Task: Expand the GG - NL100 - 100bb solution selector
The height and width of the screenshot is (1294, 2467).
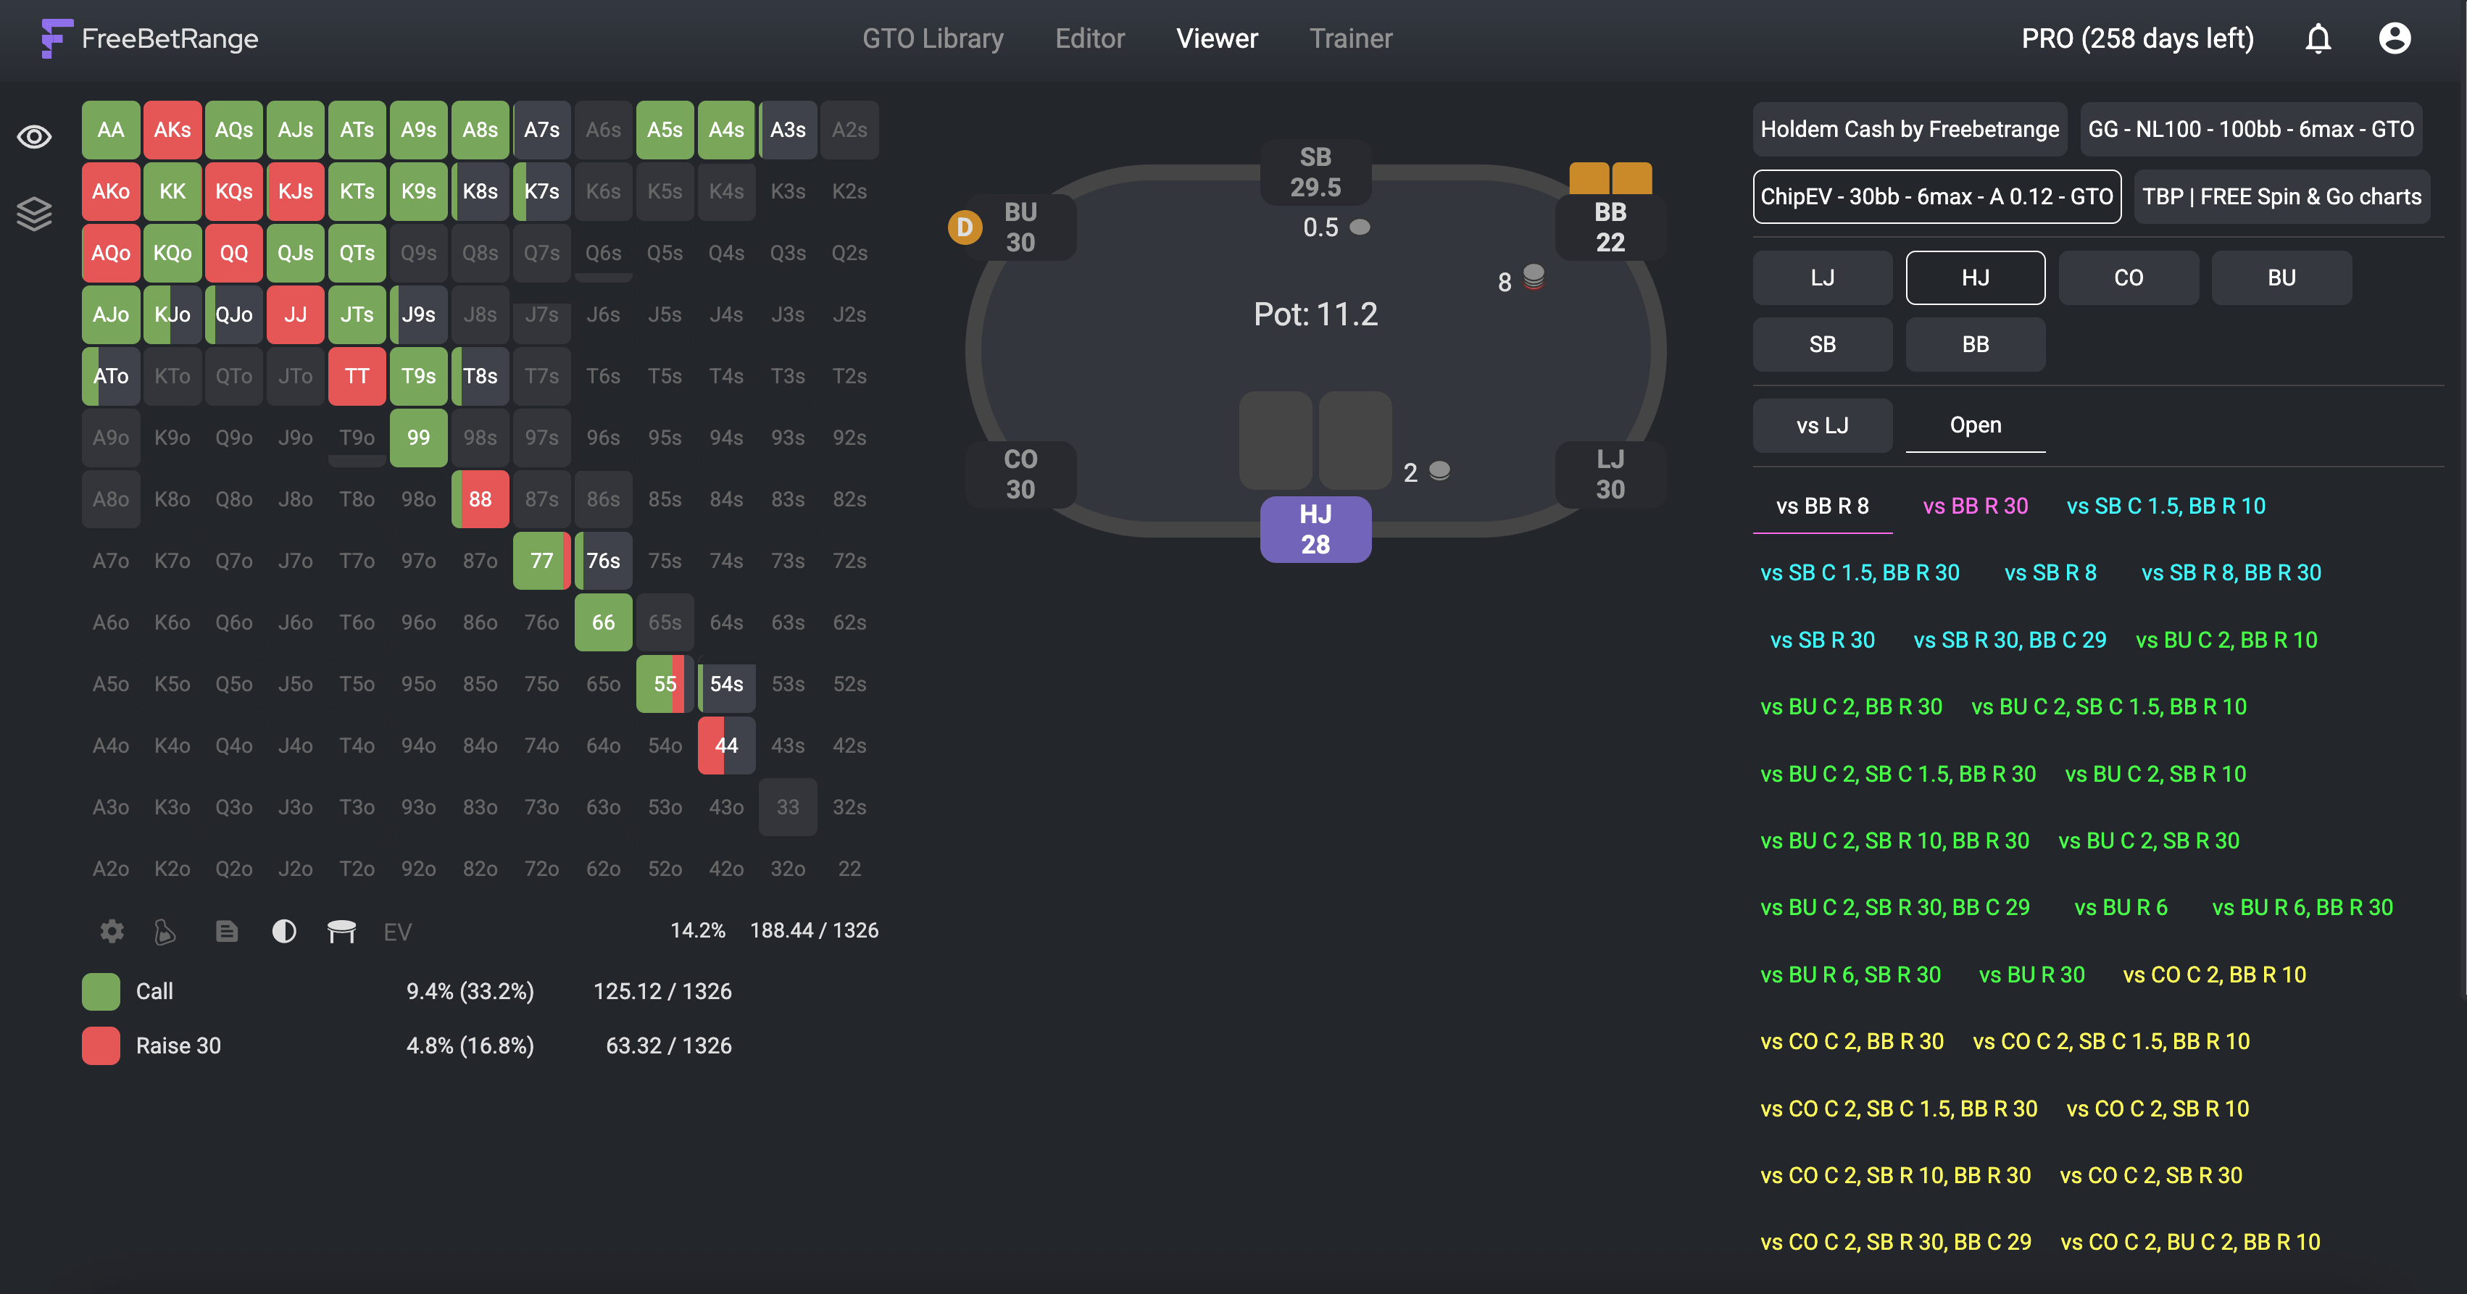Action: [2252, 128]
